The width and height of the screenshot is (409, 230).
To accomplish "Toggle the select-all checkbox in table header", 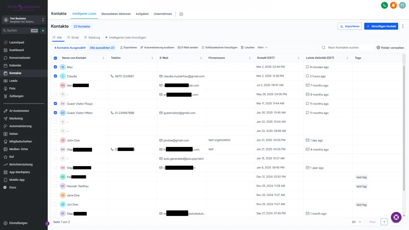I will (56, 58).
